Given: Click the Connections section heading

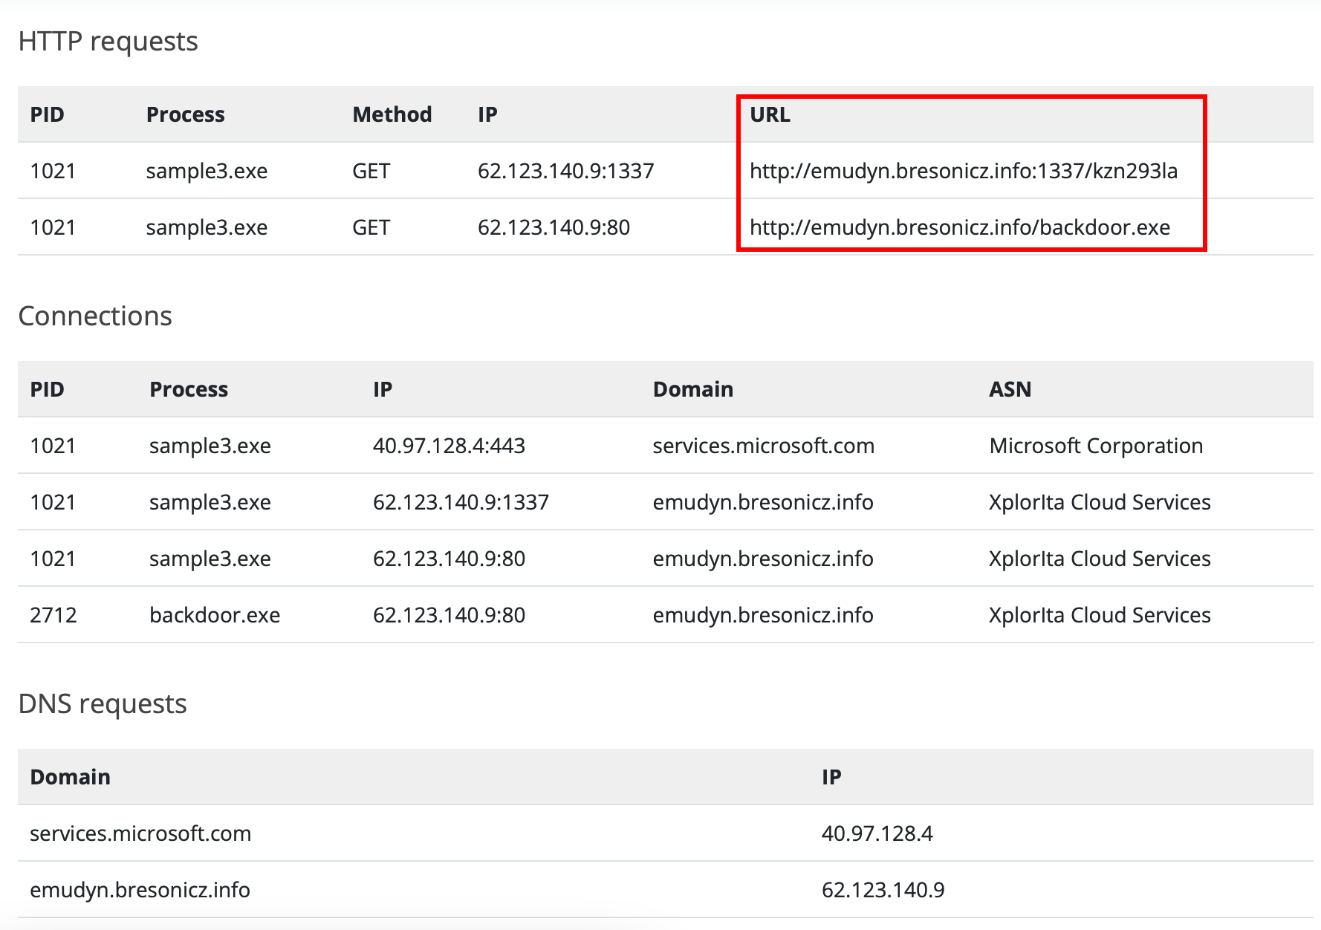Looking at the screenshot, I should coord(95,316).
